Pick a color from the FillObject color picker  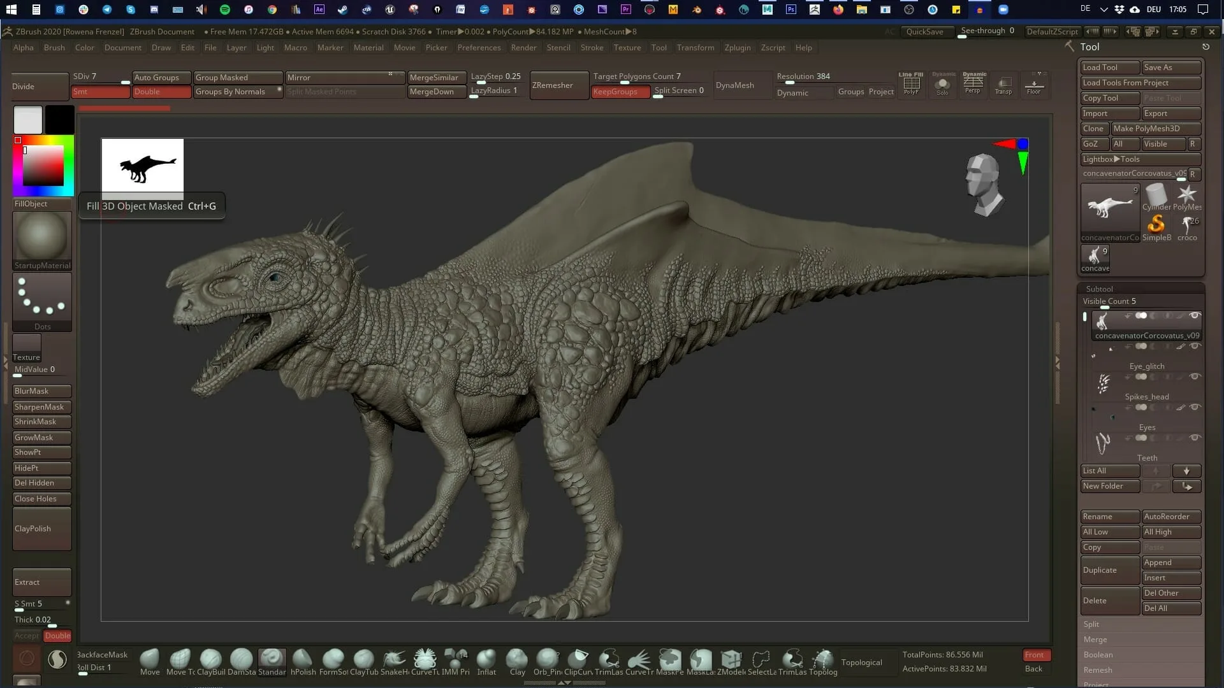pyautogui.click(x=43, y=166)
